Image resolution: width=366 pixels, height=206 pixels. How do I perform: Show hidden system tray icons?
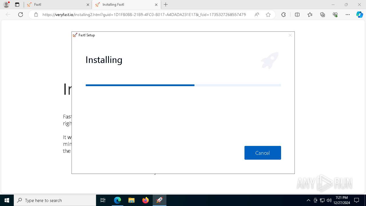point(308,200)
